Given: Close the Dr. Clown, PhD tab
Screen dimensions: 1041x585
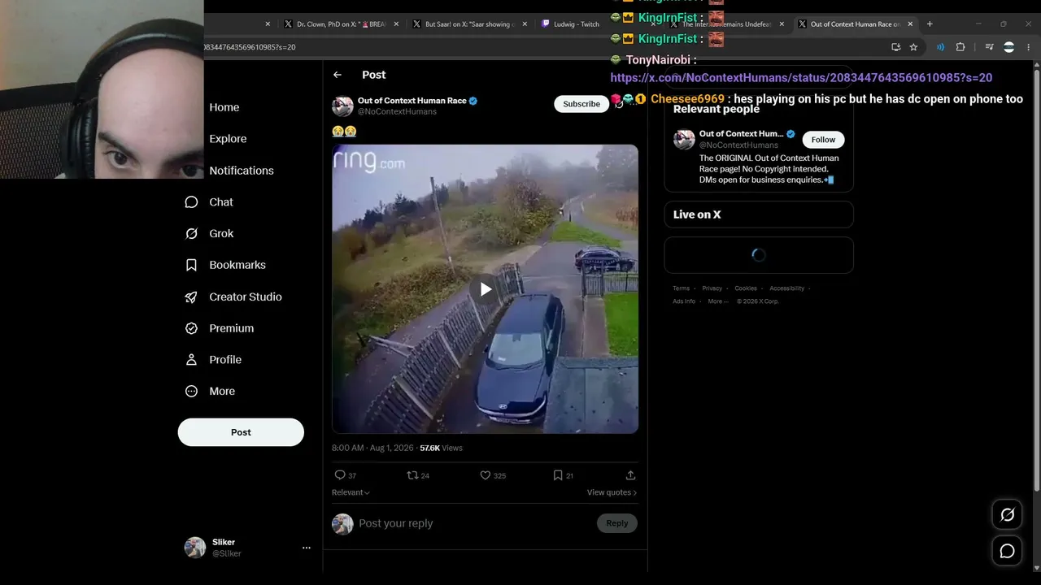Looking at the screenshot, I should [x=396, y=24].
